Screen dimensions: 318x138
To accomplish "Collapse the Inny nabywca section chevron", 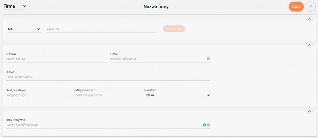I will click(309, 111).
